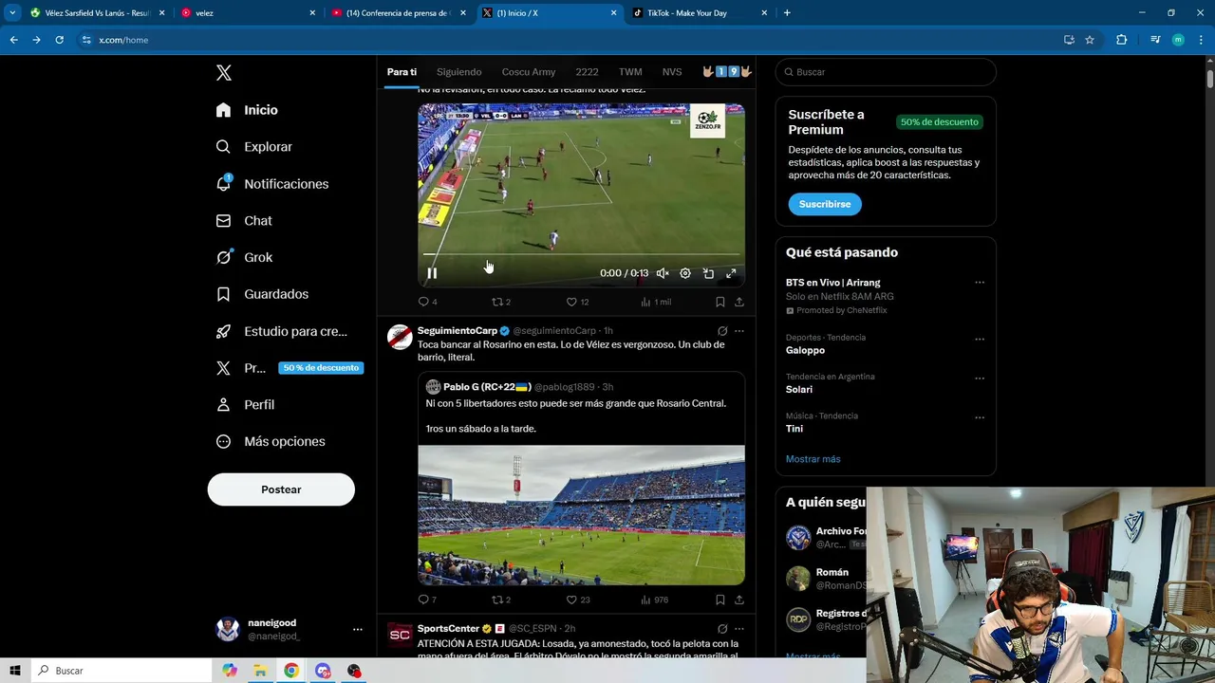Screen dimensions: 1215x683
Task: Repost the SeguimientoCarp post
Action: point(501,600)
